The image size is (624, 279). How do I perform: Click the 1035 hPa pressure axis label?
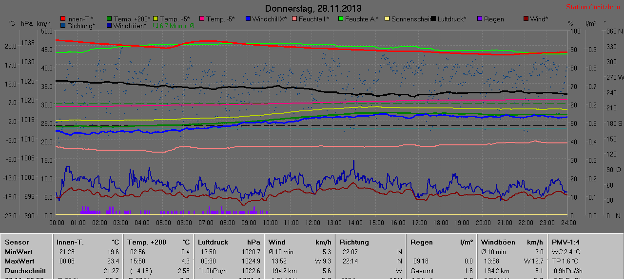point(27,43)
